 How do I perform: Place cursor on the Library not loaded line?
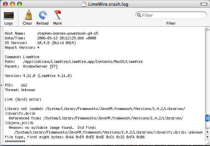pyautogui.click(x=95, y=109)
